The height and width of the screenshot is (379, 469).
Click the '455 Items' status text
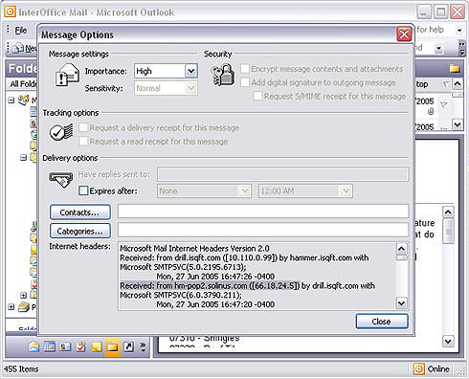(x=21, y=369)
